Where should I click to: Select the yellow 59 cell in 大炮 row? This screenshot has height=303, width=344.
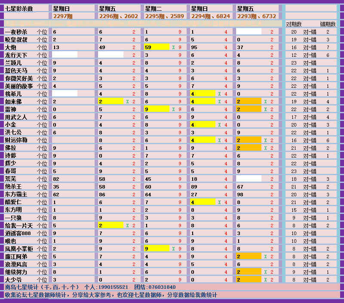tap(157, 47)
